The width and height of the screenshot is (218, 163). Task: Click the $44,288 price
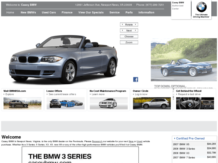(211, 144)
